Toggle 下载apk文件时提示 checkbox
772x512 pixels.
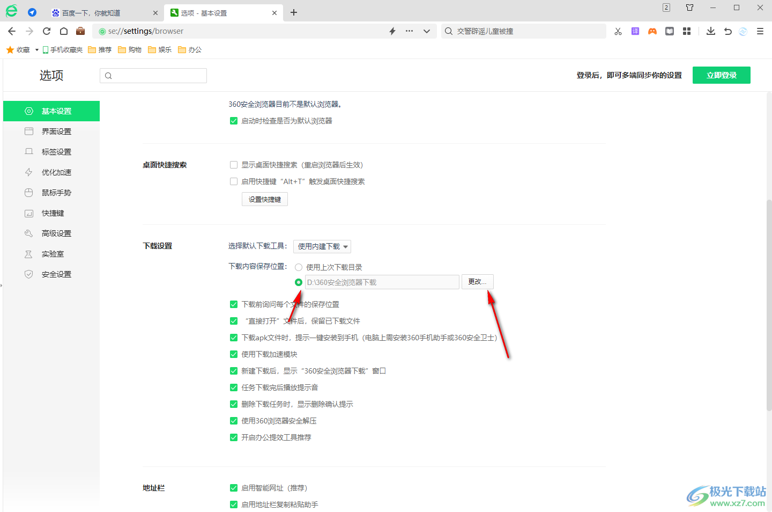coord(234,338)
